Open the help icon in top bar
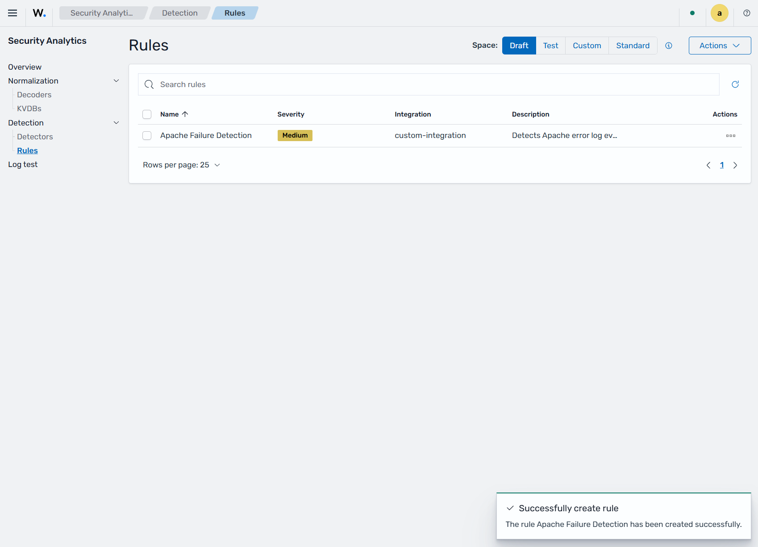The image size is (758, 547). pyautogui.click(x=747, y=13)
